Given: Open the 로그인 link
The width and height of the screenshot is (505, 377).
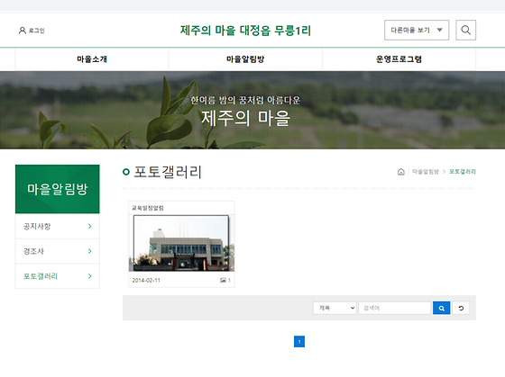Looking at the screenshot, I should [x=37, y=31].
